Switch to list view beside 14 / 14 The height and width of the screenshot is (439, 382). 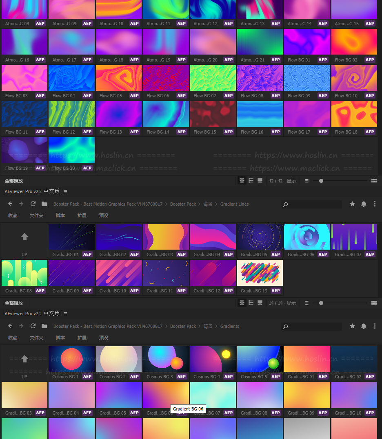(x=251, y=303)
